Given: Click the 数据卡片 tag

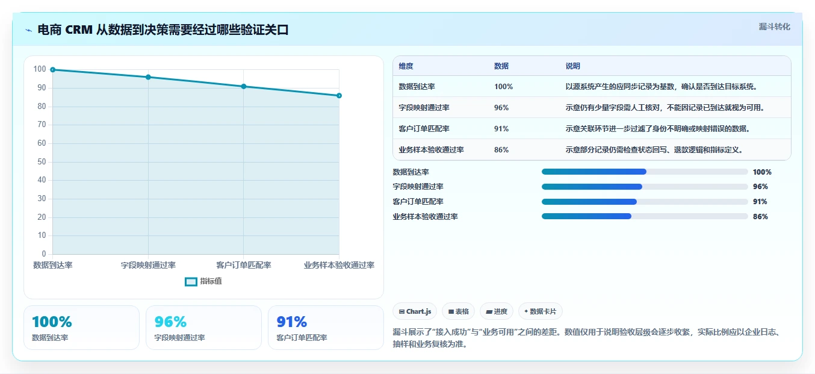Looking at the screenshot, I should point(541,311).
